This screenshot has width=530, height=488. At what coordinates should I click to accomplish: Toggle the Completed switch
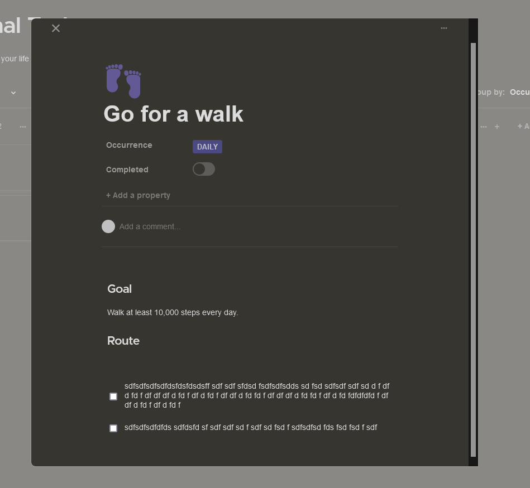pyautogui.click(x=203, y=169)
